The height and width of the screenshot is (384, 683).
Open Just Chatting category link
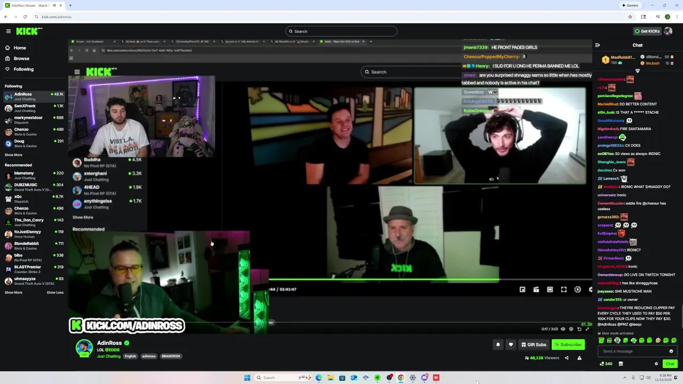coord(108,356)
